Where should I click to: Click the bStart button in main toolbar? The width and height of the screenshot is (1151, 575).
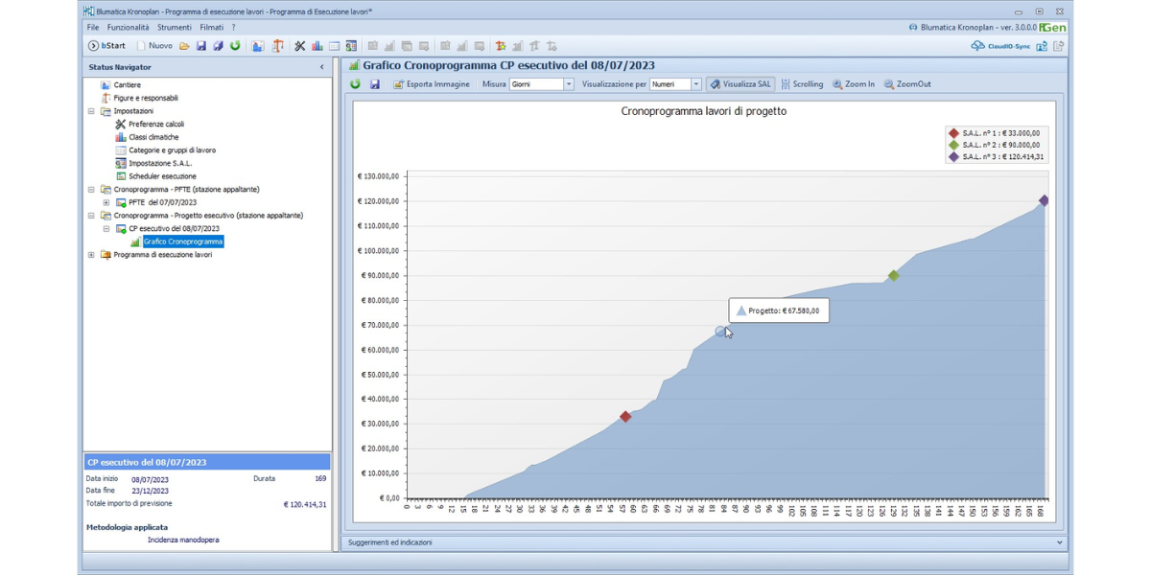[106, 46]
